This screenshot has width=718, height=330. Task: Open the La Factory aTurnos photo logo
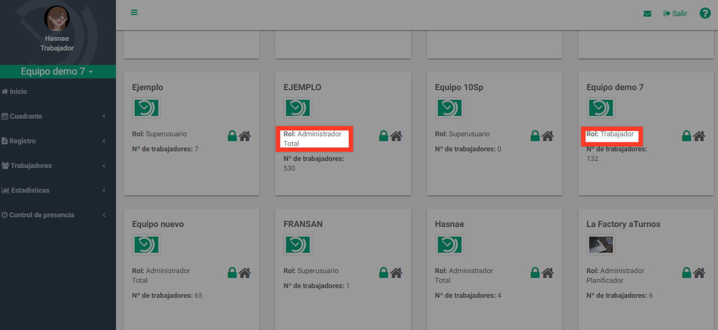tap(600, 245)
